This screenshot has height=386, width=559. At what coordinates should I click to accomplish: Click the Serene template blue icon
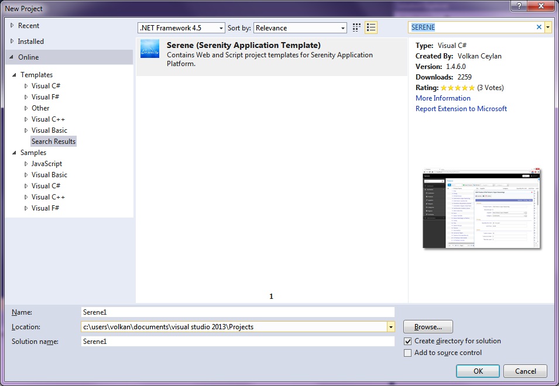click(150, 49)
